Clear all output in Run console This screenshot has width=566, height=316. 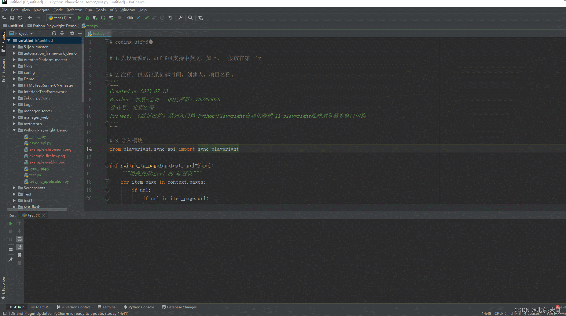pyautogui.click(x=20, y=263)
